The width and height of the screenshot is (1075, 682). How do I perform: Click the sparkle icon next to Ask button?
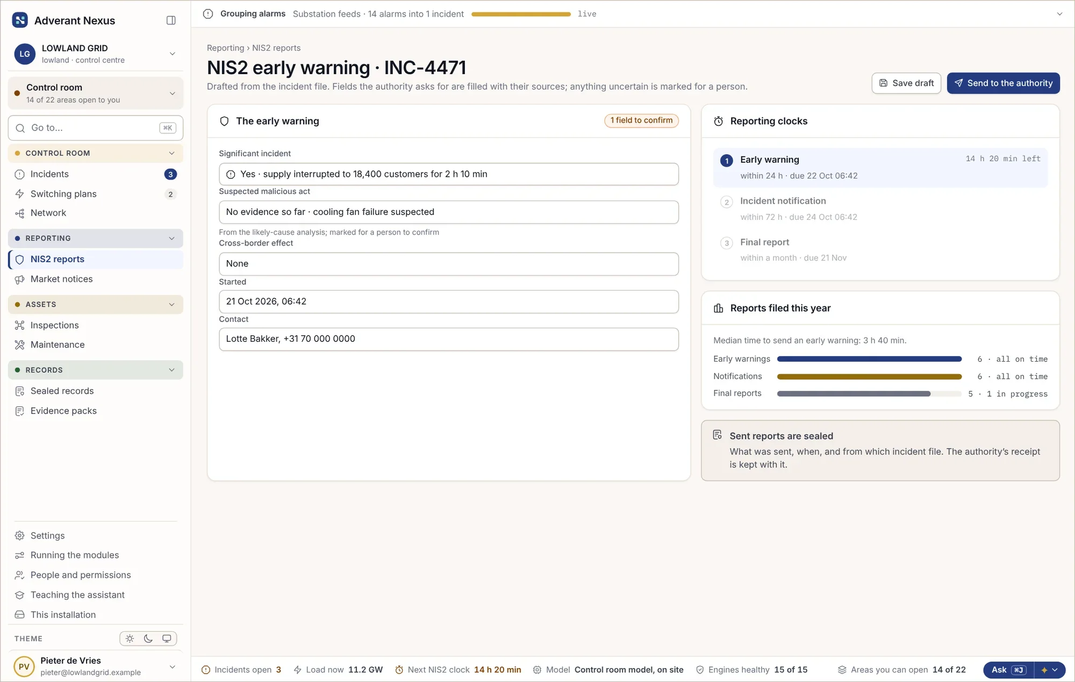tap(1044, 670)
